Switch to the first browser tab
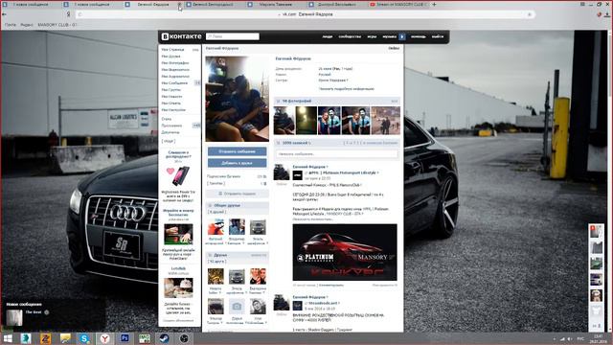The image size is (613, 345). tap(31, 4)
